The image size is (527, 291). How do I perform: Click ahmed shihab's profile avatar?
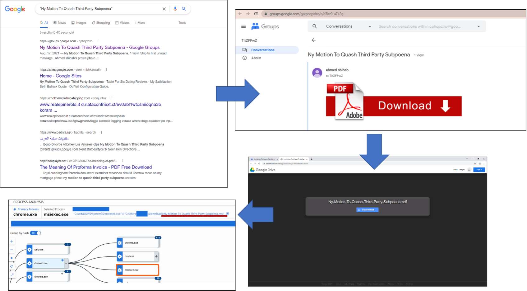(317, 73)
